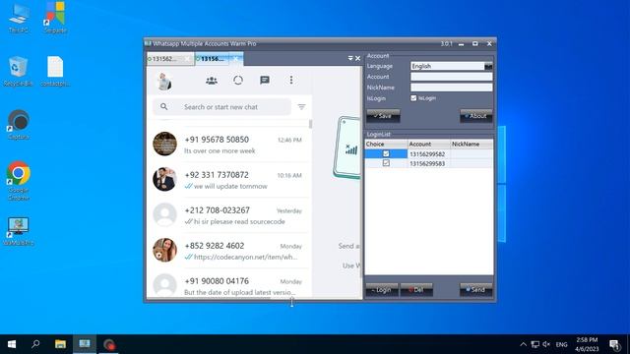Click the Login button
Viewport: 630px width, 354px height.
click(382, 290)
